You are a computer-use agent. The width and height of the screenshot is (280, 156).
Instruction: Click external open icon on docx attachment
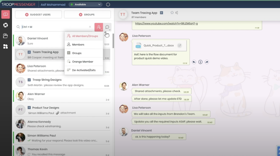179,45
